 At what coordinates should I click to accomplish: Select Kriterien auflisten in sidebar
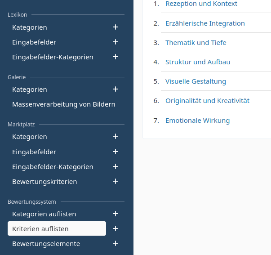40,229
